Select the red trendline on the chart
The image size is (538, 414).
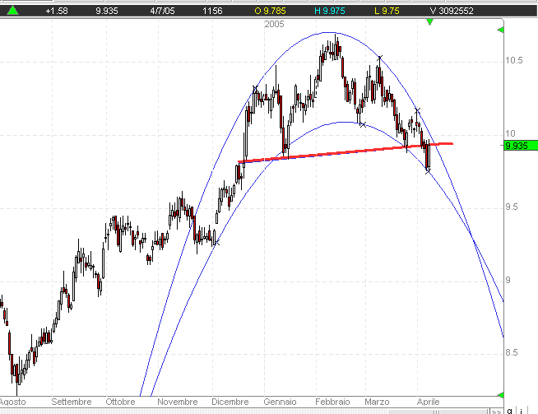click(329, 152)
